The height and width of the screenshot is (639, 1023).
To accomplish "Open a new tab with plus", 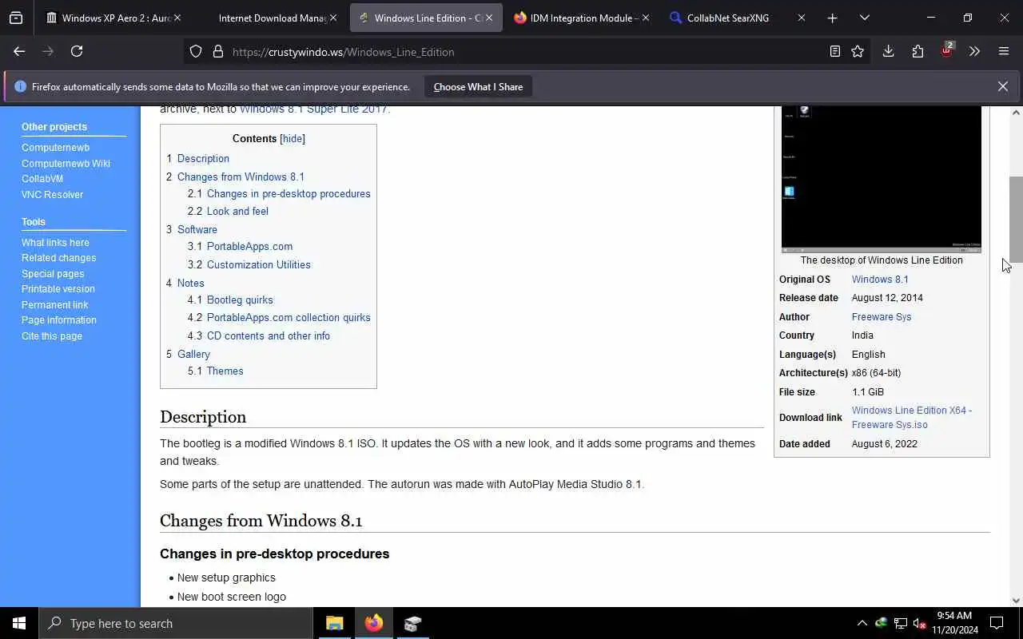I will tap(832, 18).
